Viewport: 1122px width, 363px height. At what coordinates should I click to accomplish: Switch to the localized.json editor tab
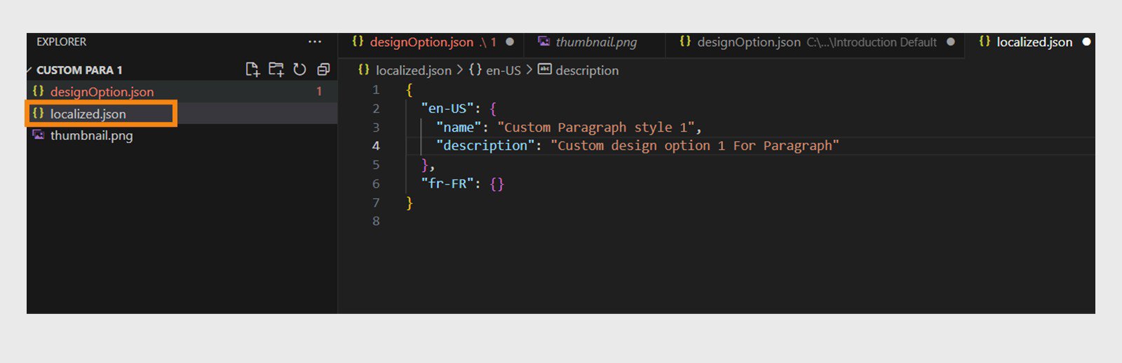click(1030, 42)
